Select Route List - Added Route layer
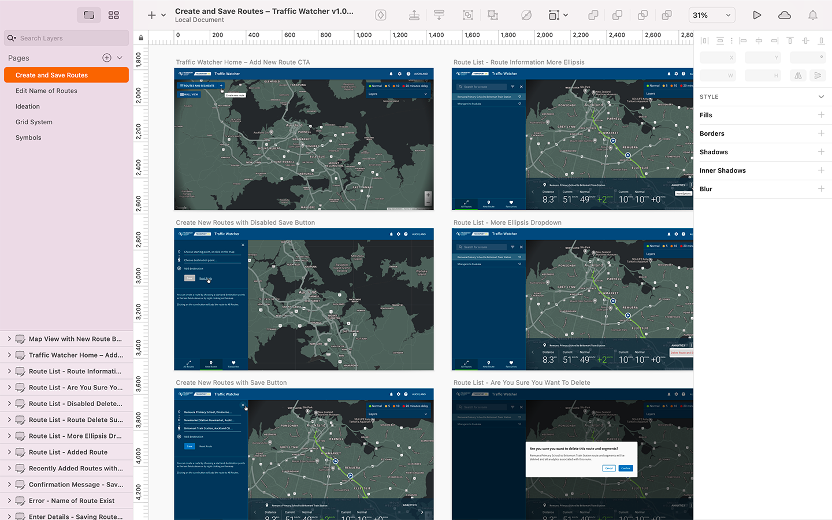 point(66,452)
